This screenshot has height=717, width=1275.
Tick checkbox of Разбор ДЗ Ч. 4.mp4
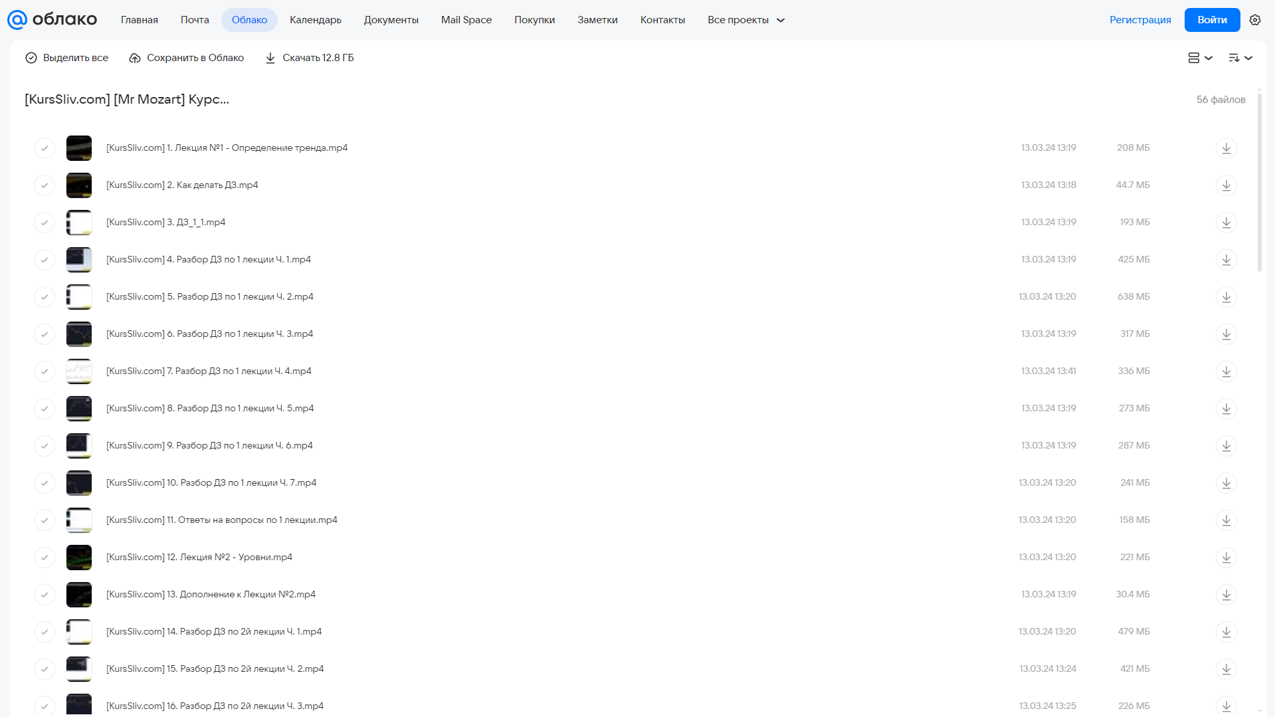click(45, 371)
